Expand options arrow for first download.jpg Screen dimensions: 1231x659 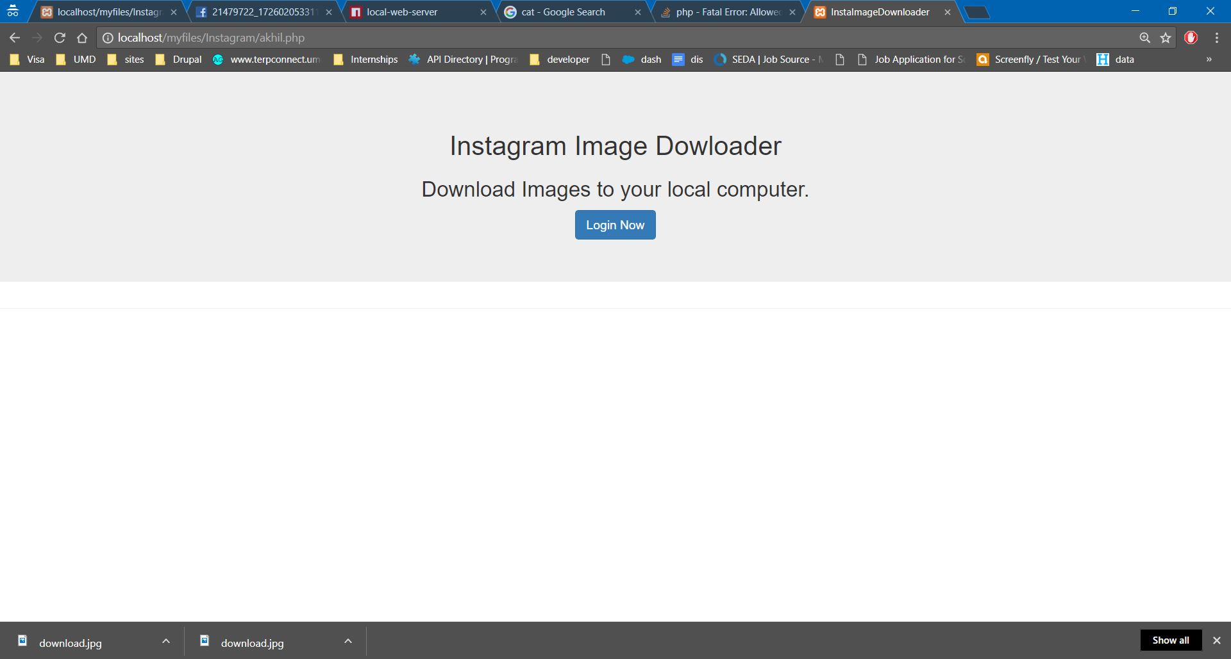[x=166, y=641]
